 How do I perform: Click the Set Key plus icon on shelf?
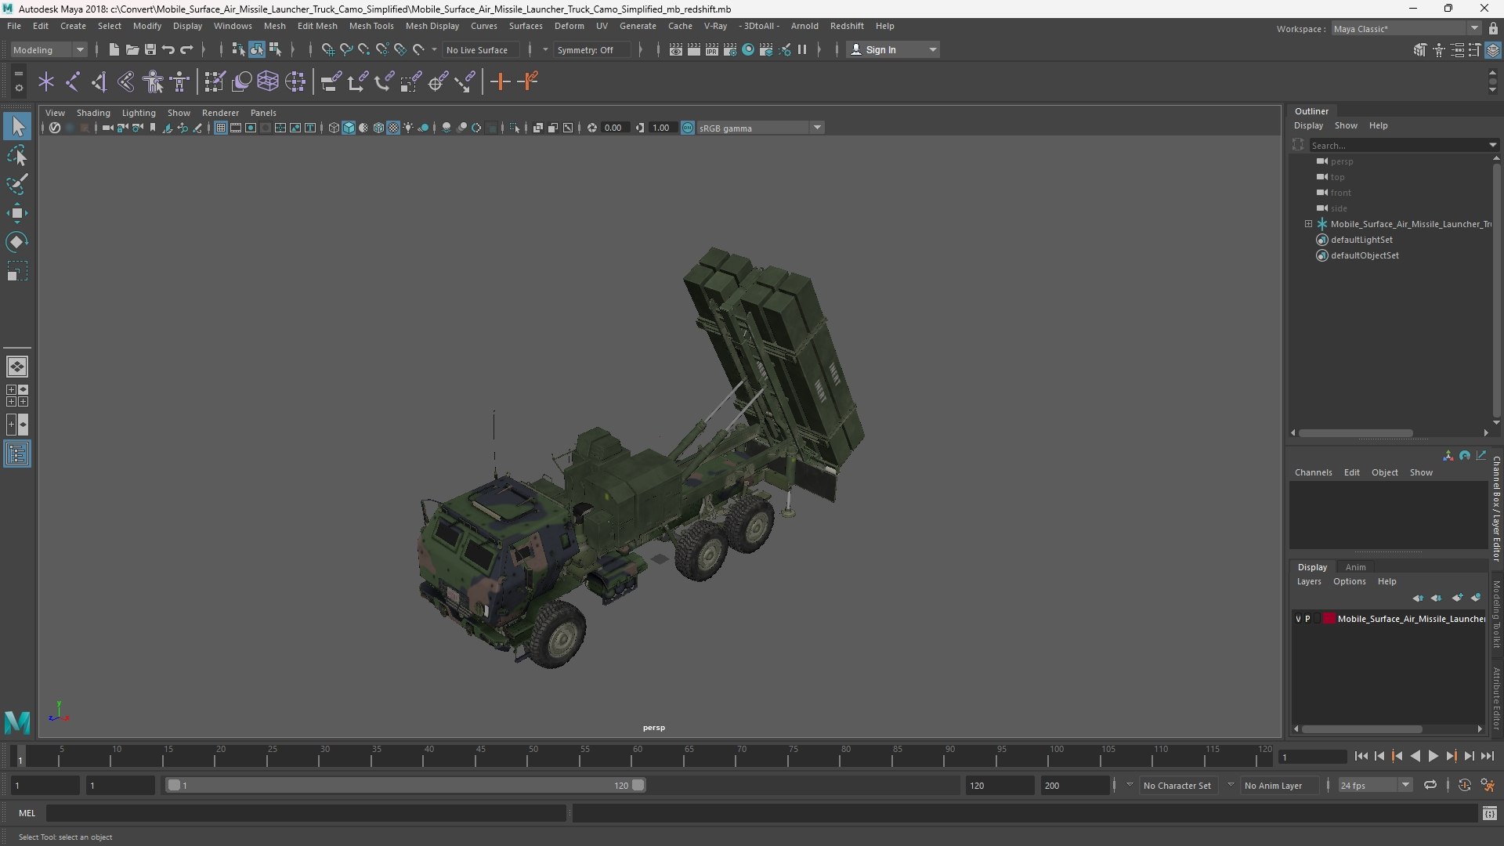[x=500, y=81]
